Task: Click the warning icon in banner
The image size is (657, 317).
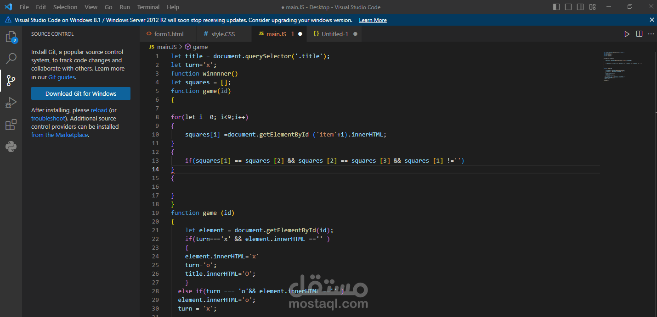Action: tap(8, 20)
